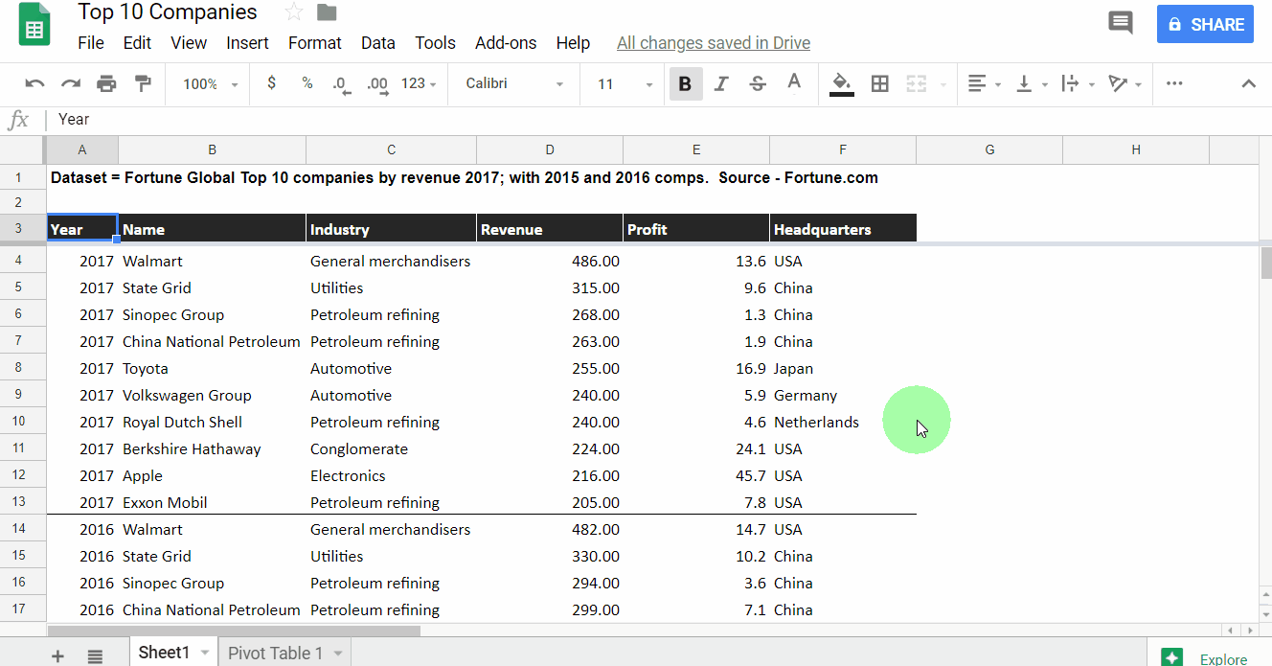Open the comments history icon

coord(1120,24)
